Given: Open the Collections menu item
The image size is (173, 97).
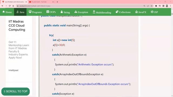Looking at the screenshot, I should coord(123,12).
